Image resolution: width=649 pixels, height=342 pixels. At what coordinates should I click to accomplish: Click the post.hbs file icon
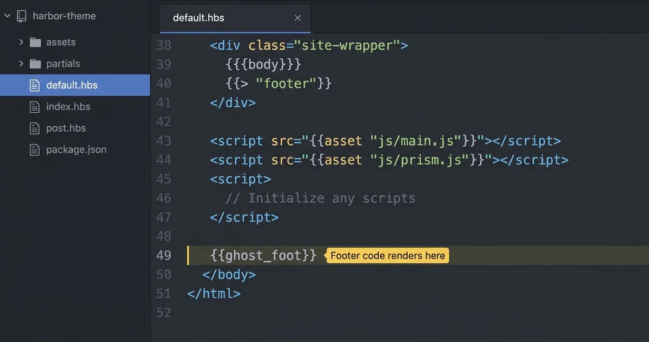(35, 128)
